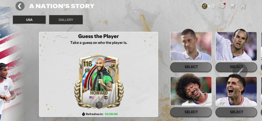262x121 pixels.
Task: Open the 116 GK Howard player card
Action: 99,82
